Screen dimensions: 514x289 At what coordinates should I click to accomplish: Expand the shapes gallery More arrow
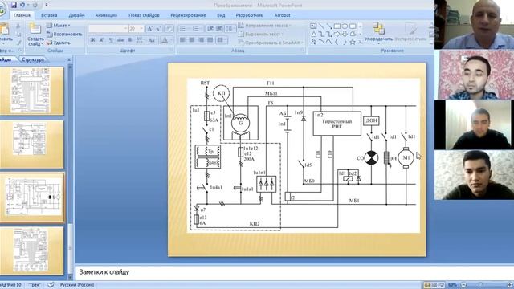(x=360, y=42)
